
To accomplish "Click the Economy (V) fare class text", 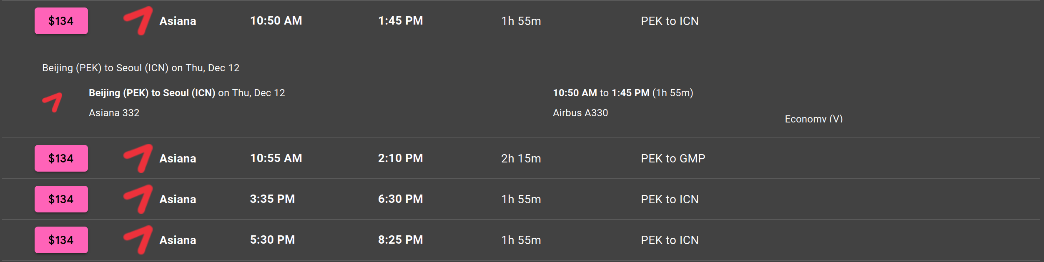I will (813, 119).
